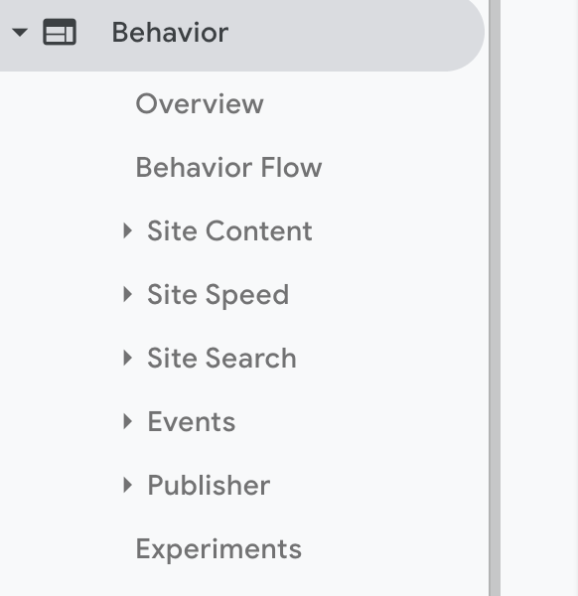Screen dimensions: 578x596
Task: Select the Site Search label
Action: pos(221,358)
